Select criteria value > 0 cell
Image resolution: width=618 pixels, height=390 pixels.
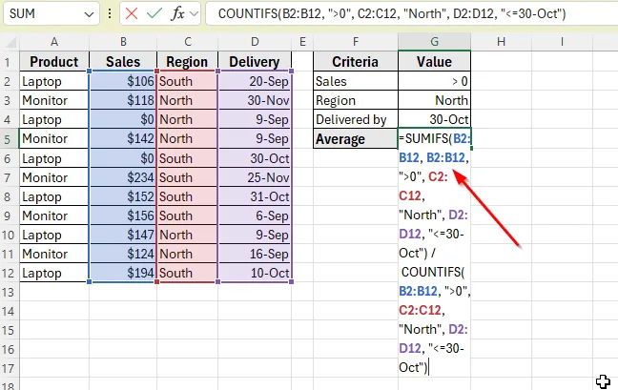pyautogui.click(x=434, y=81)
